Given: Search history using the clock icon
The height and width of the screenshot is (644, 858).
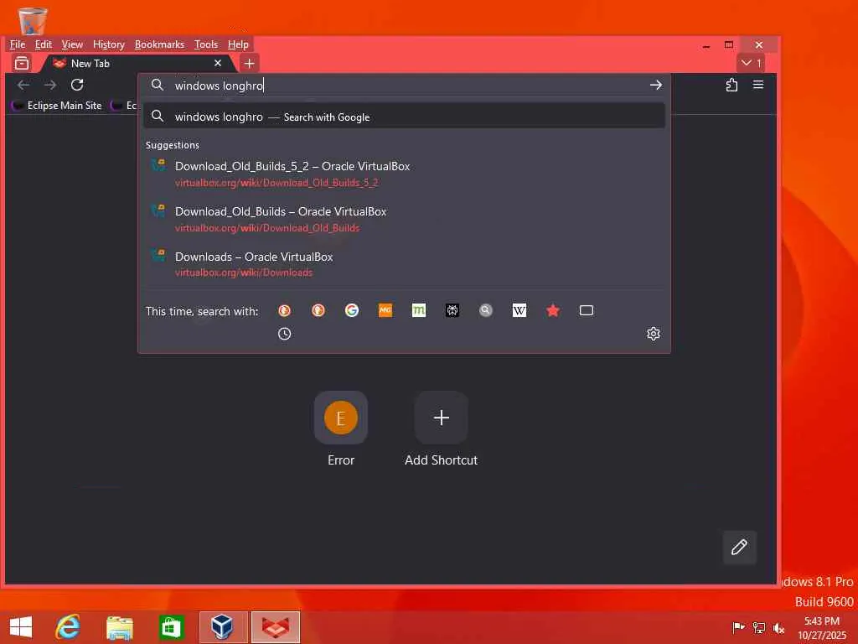Looking at the screenshot, I should (x=285, y=334).
